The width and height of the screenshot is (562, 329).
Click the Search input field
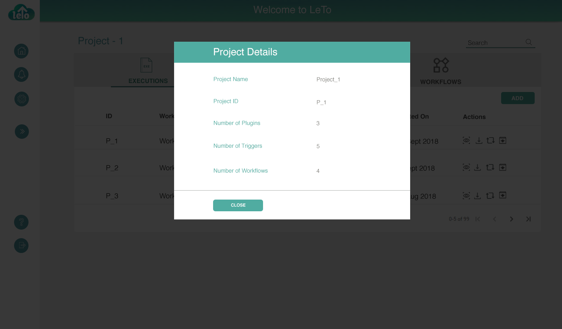click(x=494, y=43)
